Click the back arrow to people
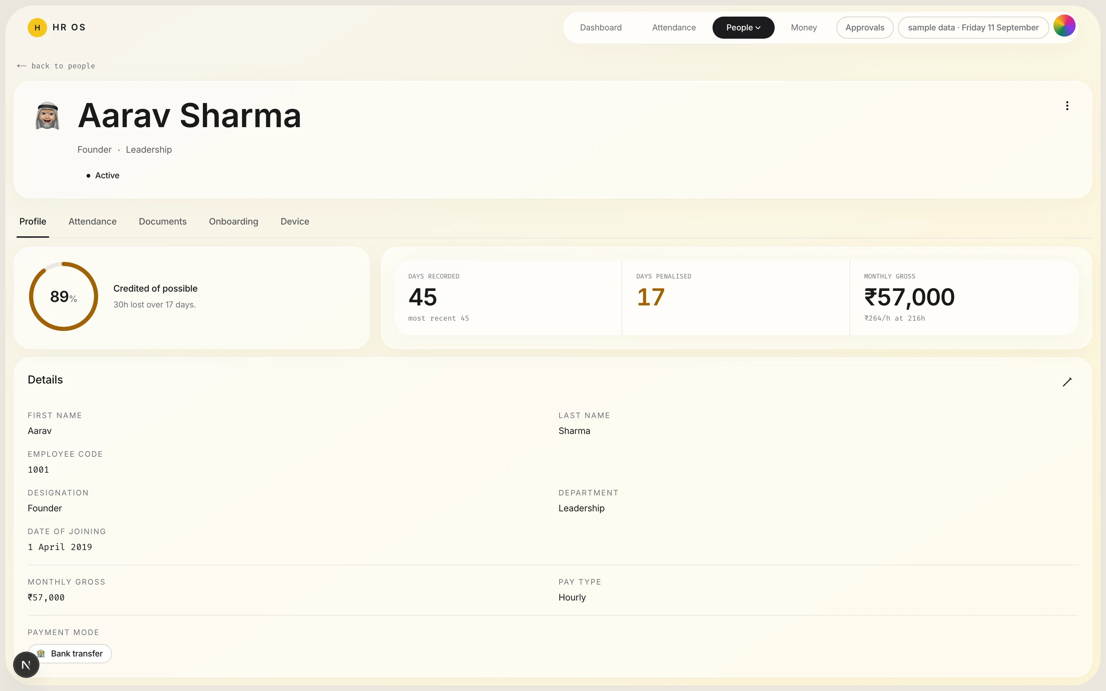 [x=21, y=66]
